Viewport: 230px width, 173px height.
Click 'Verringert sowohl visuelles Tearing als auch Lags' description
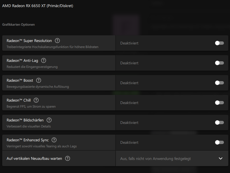42,146
